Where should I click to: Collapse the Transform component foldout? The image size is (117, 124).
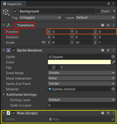(x=4, y=25)
